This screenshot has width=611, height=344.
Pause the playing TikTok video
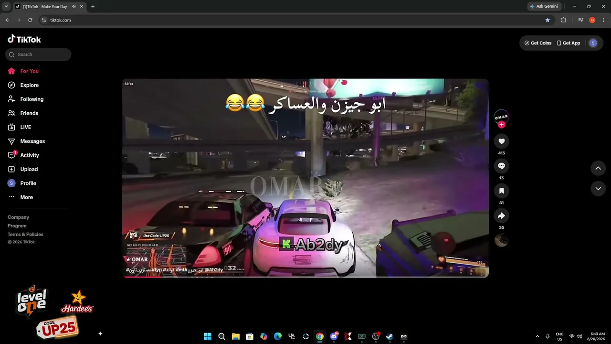click(x=305, y=178)
